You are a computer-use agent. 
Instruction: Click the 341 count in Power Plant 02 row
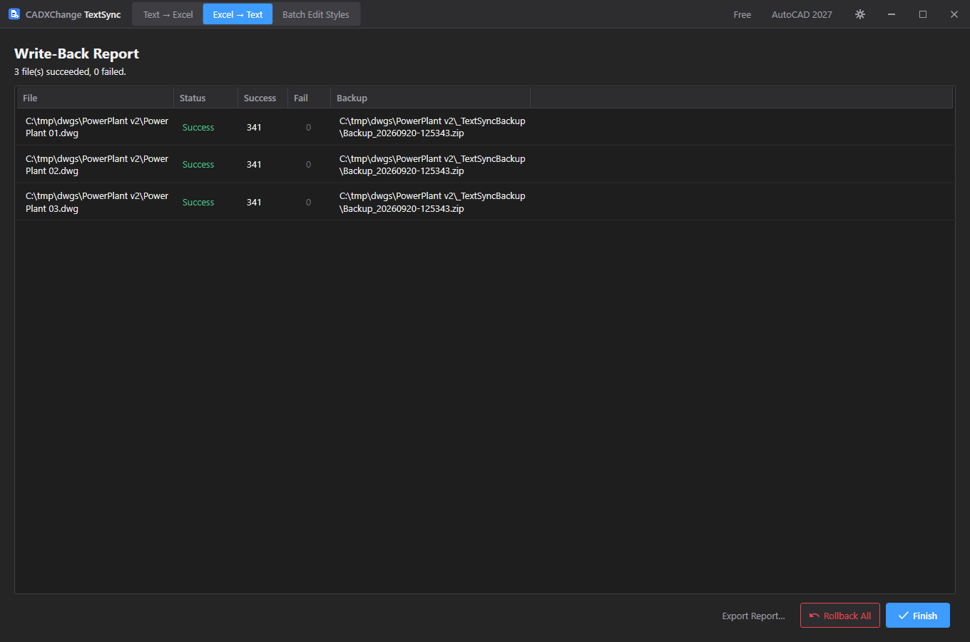[x=254, y=165]
